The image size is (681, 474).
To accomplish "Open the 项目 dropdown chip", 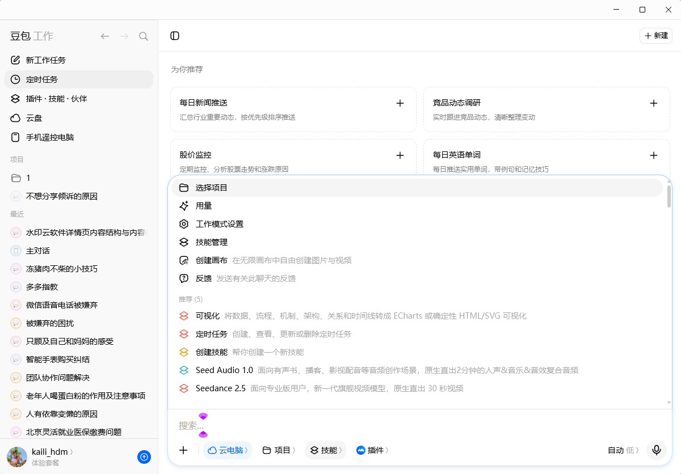I will click(x=279, y=450).
